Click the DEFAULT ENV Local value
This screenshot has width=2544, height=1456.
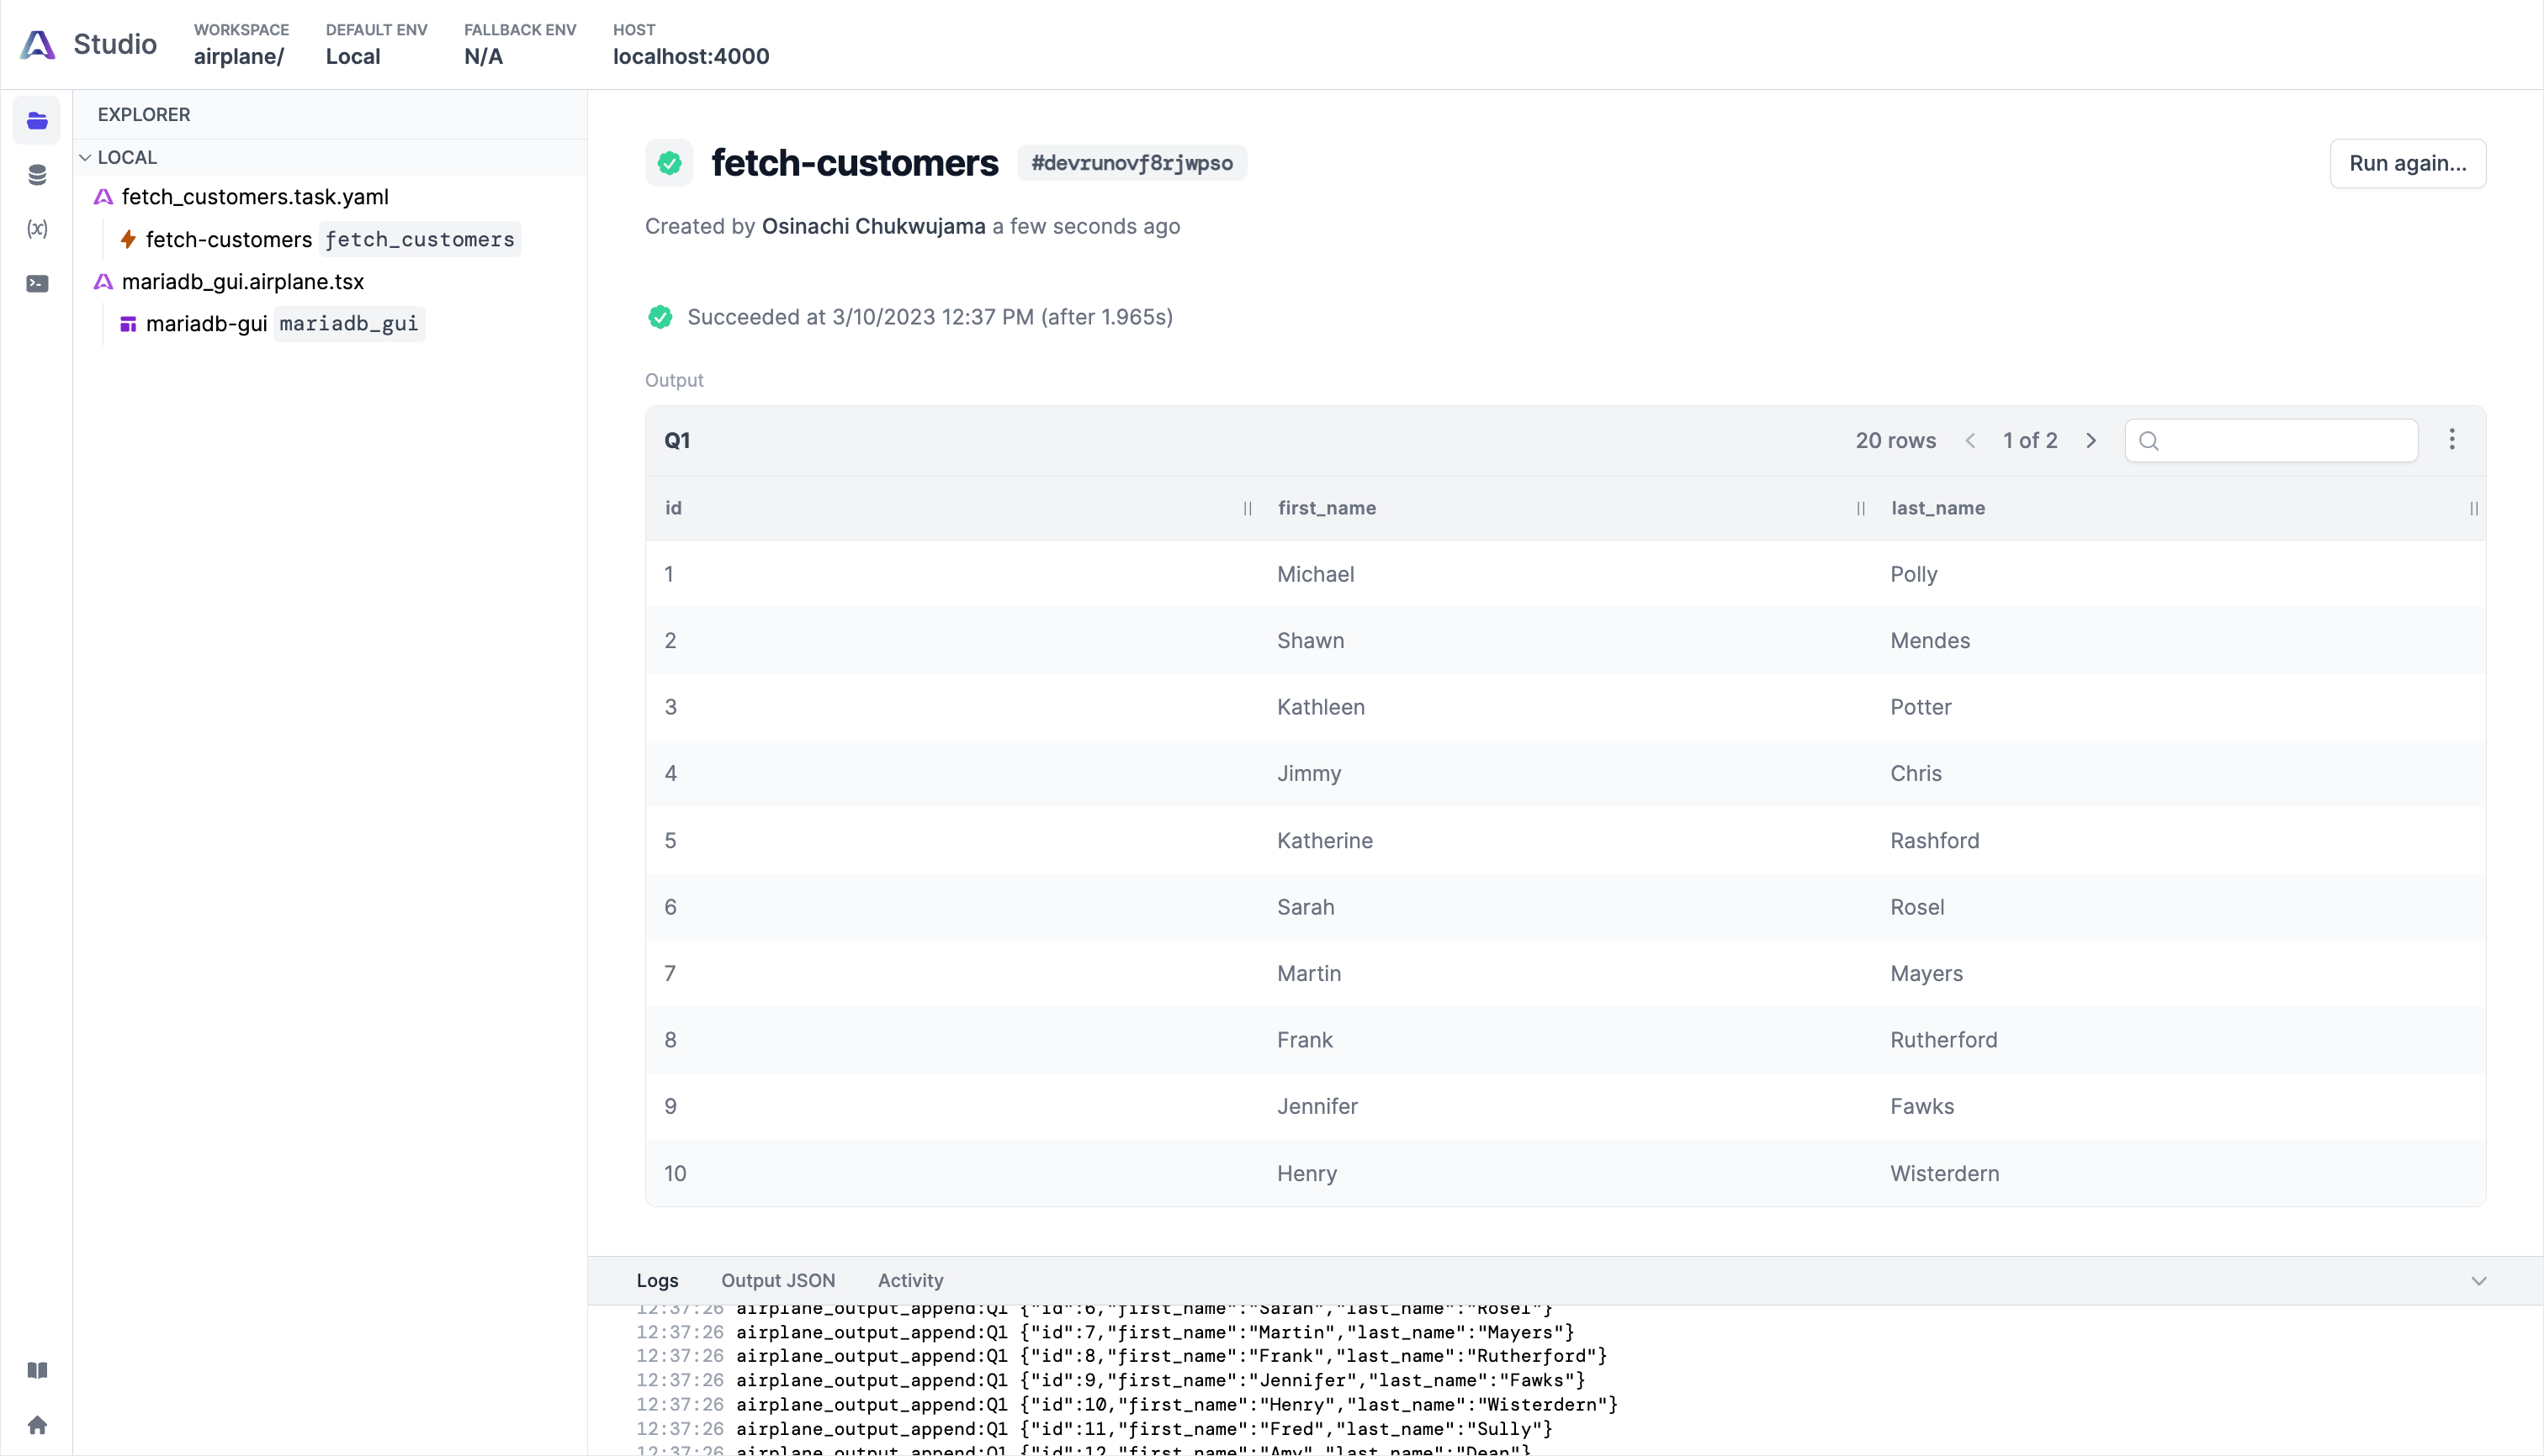coord(353,57)
